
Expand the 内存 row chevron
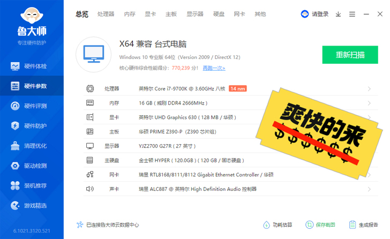click(x=369, y=103)
